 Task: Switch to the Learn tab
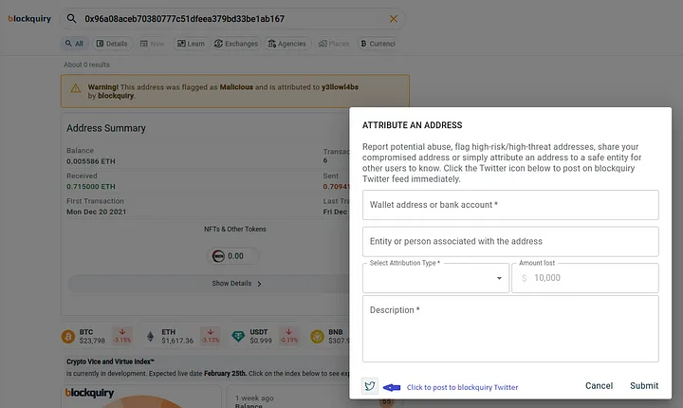pos(191,44)
